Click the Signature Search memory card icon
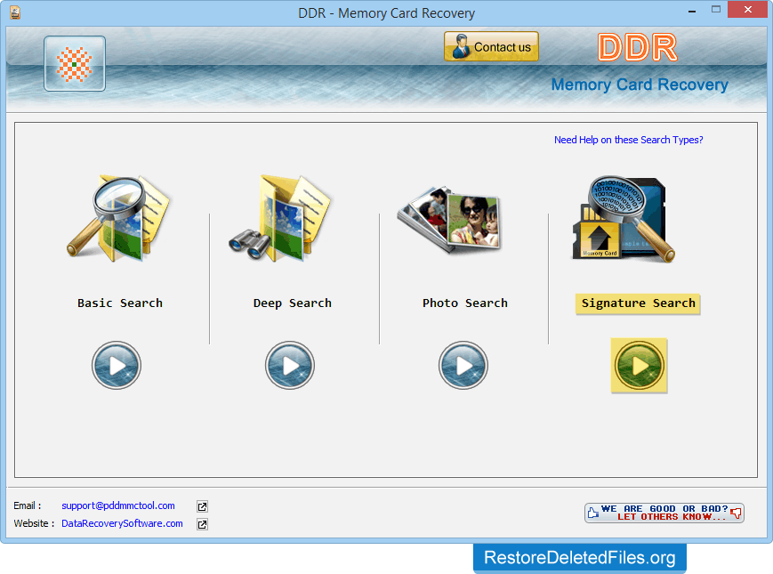Image resolution: width=773 pixels, height=574 pixels. point(624,219)
